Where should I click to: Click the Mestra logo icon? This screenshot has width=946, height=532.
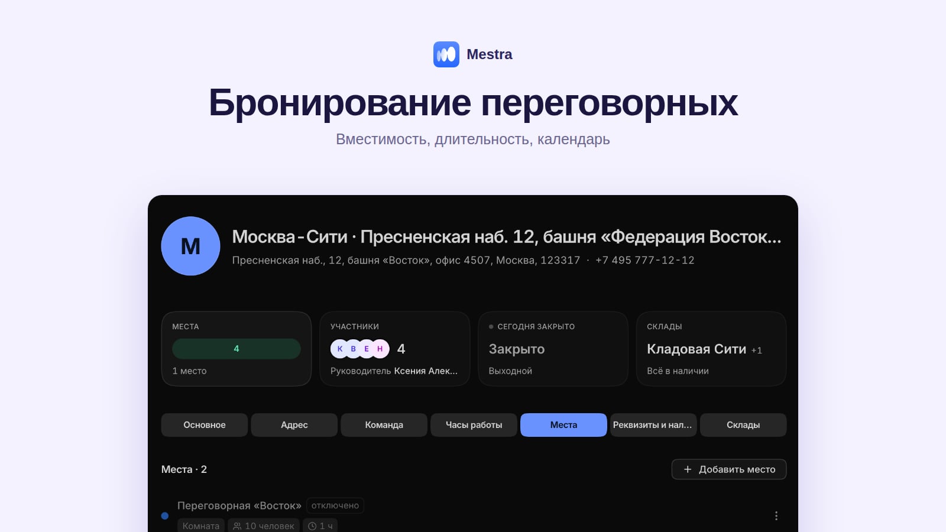point(446,54)
